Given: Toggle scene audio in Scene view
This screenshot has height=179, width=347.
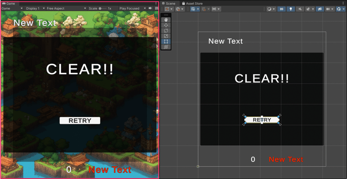Looking at the screenshot, I should 300,9.
